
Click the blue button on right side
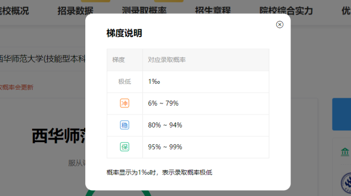click(x=341, y=114)
